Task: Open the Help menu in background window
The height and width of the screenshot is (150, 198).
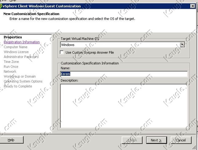Action: tap(13, 1)
